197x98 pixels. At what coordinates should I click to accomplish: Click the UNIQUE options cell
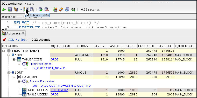[x=84, y=73]
